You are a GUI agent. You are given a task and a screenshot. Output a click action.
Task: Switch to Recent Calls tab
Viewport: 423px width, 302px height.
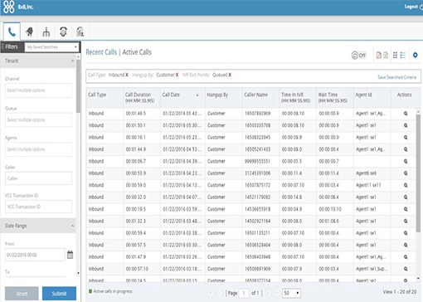pyautogui.click(x=101, y=52)
